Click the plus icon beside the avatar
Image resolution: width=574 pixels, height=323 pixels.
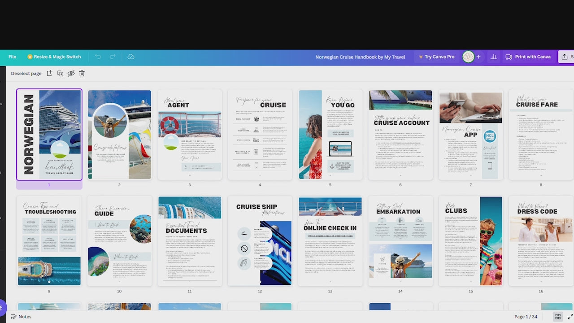tap(478, 57)
